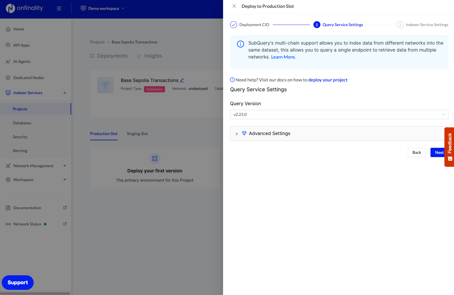This screenshot has height=295, width=454.
Task: Expand the Demo workspace selector
Action: click(103, 8)
